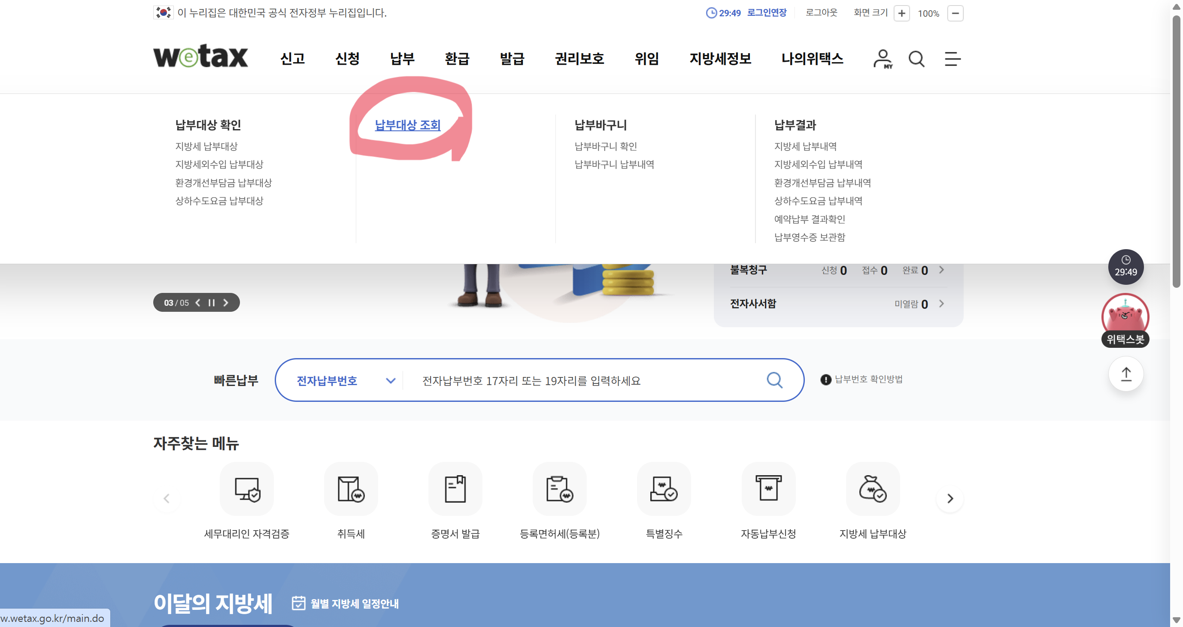The width and height of the screenshot is (1183, 627).
Task: Show previous quick menu with left chevron
Action: tap(166, 499)
